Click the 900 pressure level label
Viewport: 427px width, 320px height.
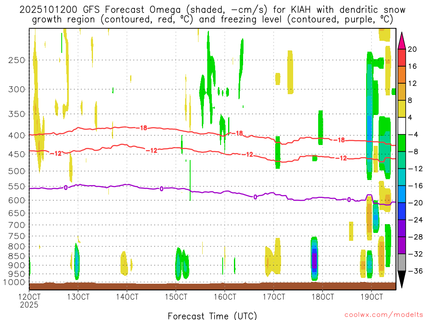(x=17, y=265)
